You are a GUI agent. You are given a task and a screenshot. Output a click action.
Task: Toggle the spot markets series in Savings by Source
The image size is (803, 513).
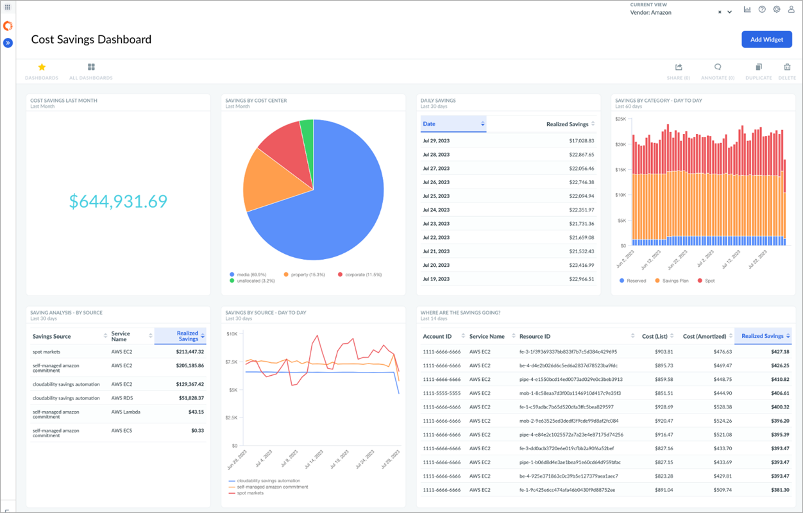251,494
